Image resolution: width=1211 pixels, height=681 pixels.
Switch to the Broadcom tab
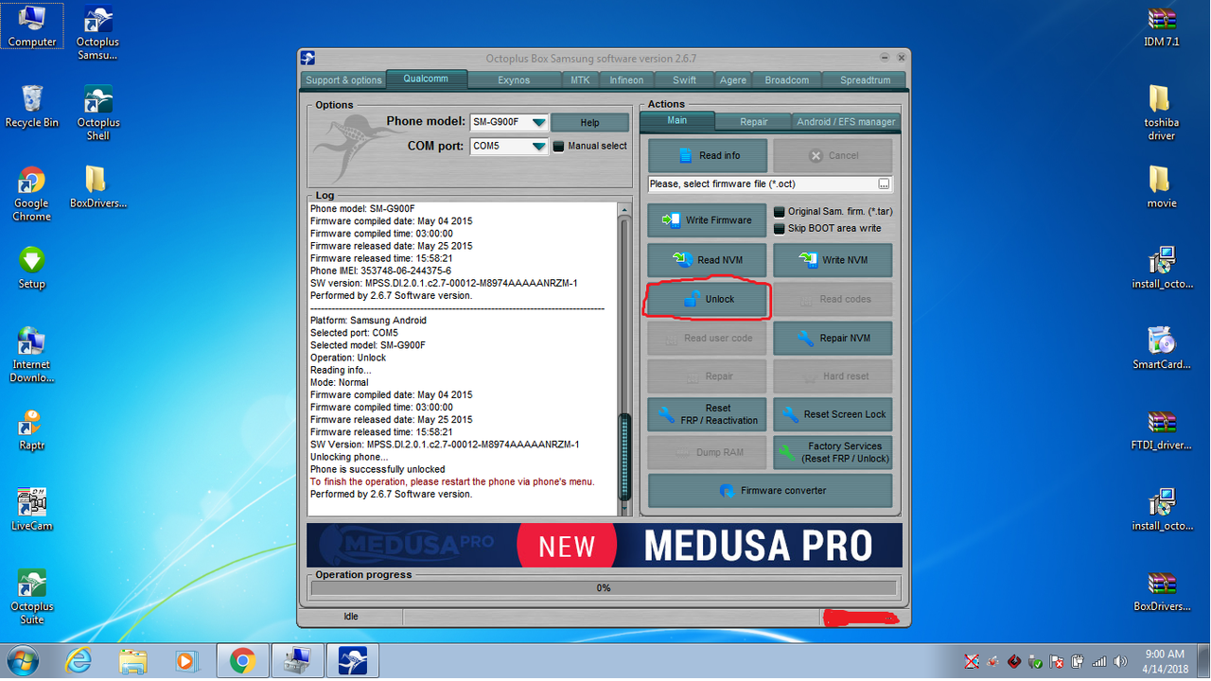click(x=787, y=80)
